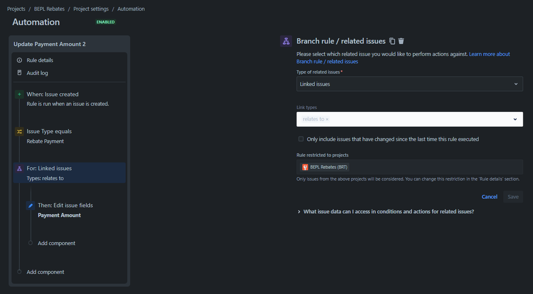Add component inside the linked issues branch
The width and height of the screenshot is (533, 294).
point(57,243)
